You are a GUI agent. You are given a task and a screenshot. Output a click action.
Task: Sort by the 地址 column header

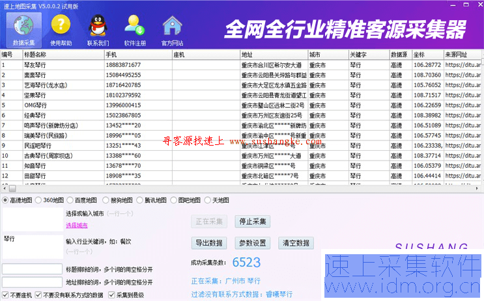274,55
